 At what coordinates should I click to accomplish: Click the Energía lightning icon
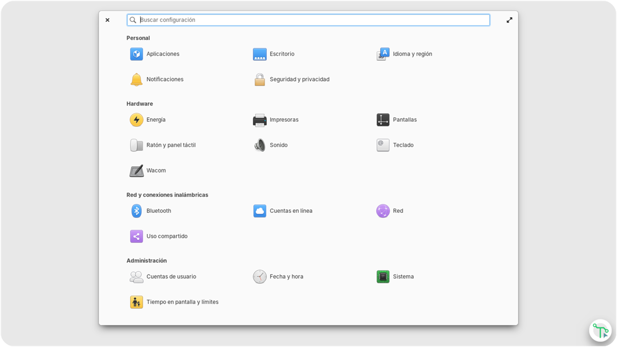pyautogui.click(x=136, y=120)
